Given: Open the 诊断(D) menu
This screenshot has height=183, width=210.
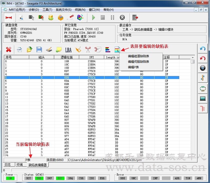Looking at the screenshot, I should 34,10.
